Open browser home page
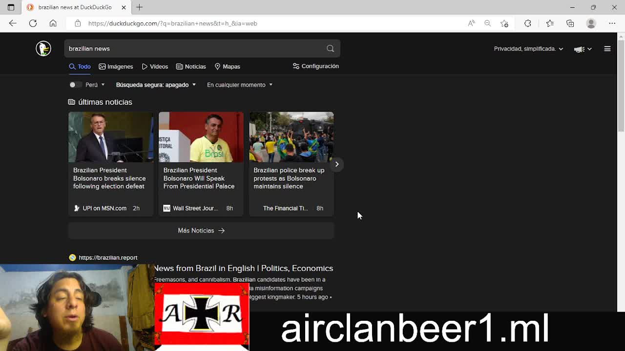 (x=53, y=23)
